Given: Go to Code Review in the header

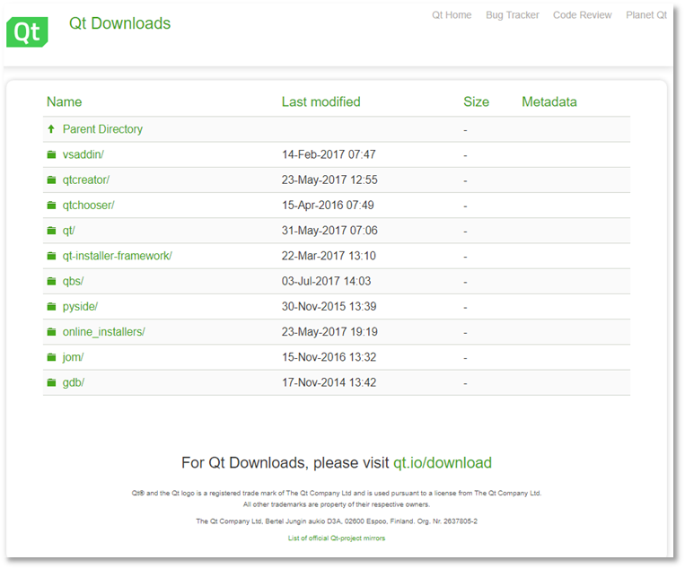Looking at the screenshot, I should pyautogui.click(x=583, y=15).
